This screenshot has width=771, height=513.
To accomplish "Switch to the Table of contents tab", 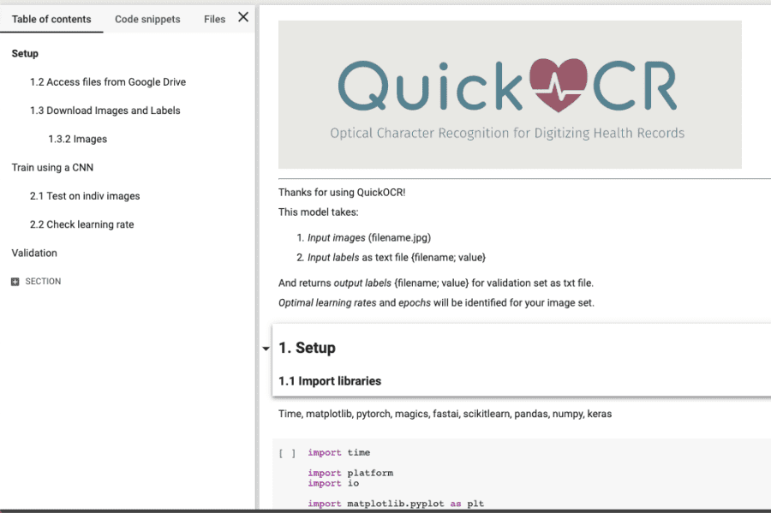I will pos(51,19).
